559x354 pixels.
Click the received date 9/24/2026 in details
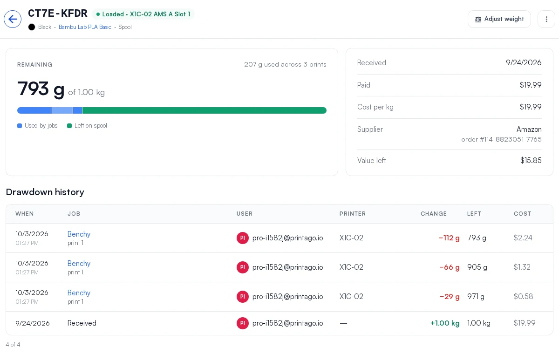(x=524, y=63)
